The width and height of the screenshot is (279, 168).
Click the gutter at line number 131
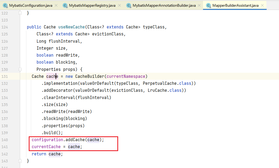[5, 76]
